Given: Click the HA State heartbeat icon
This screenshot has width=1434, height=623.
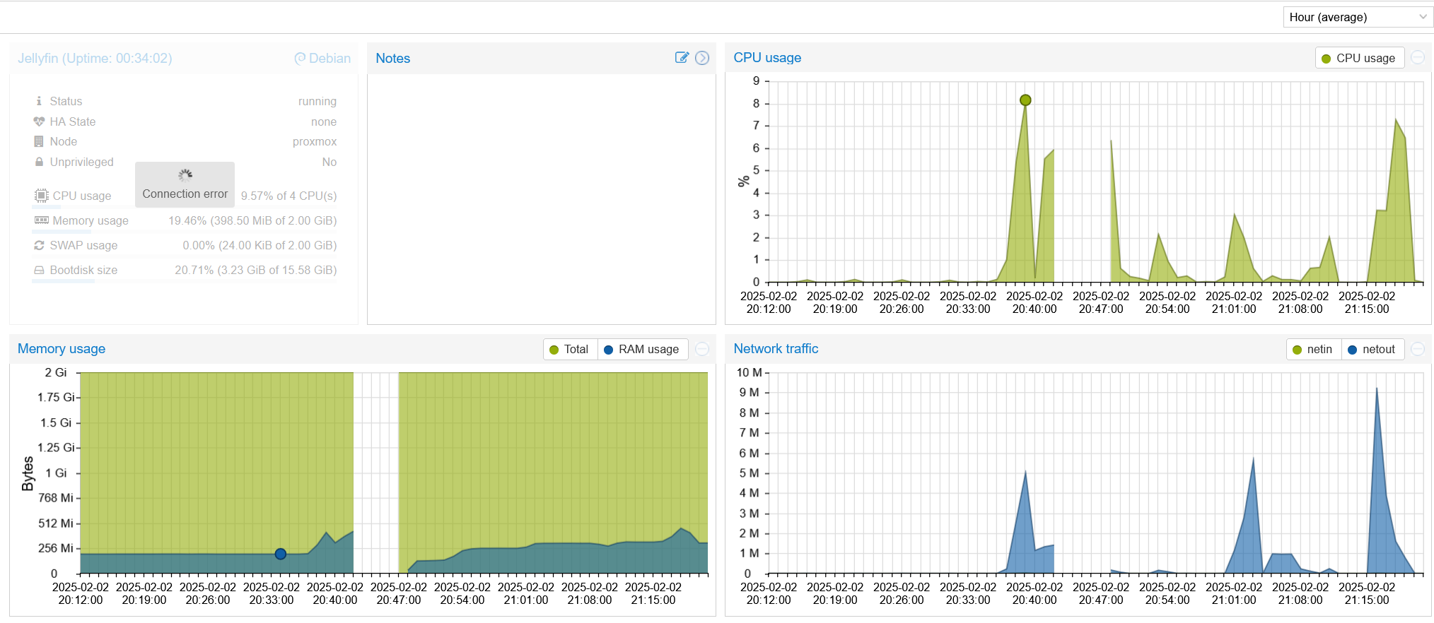Looking at the screenshot, I should pos(39,121).
